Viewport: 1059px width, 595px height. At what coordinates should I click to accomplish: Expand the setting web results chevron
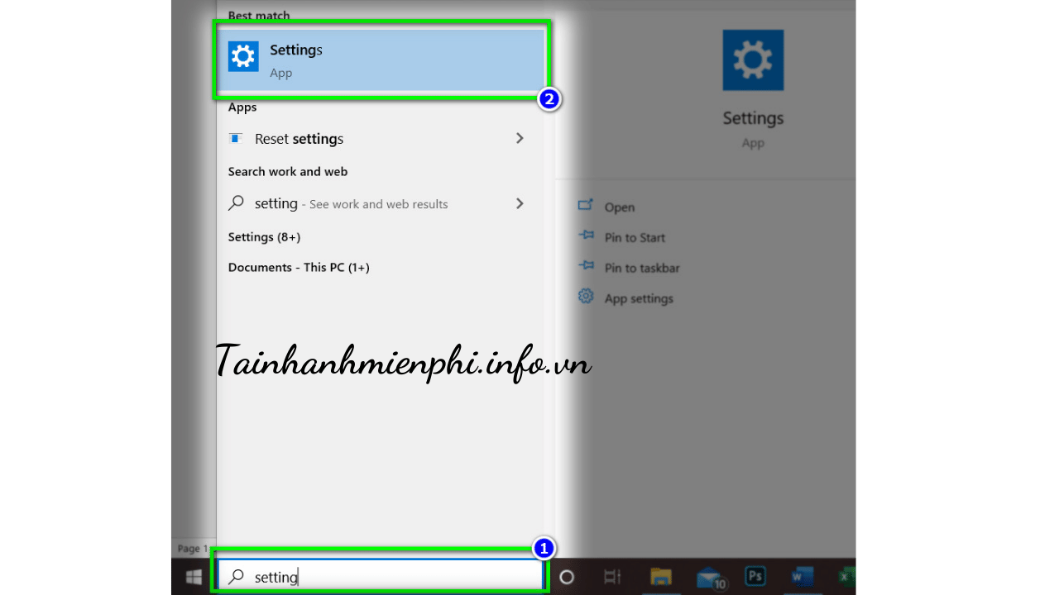520,203
